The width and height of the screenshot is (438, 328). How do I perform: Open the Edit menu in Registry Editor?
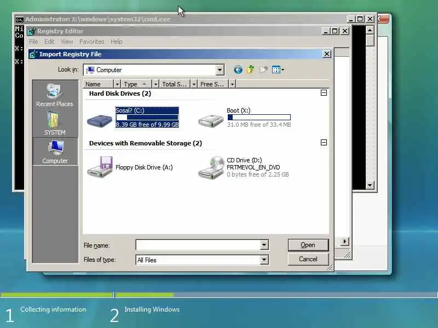click(x=49, y=42)
